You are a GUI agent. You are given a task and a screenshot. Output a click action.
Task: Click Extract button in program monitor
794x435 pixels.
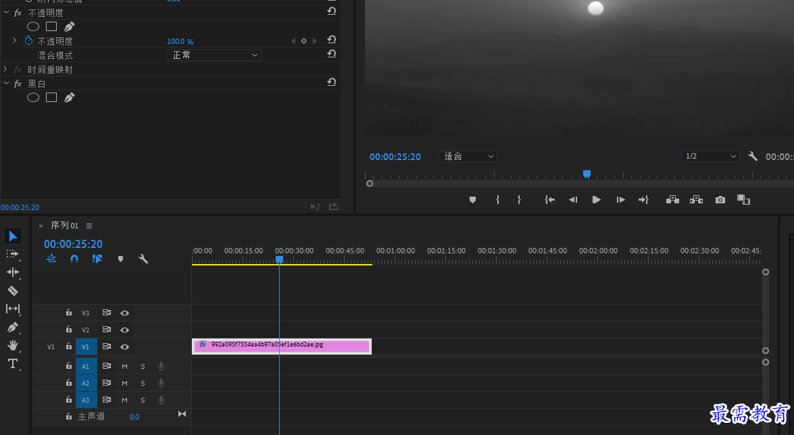click(x=696, y=200)
